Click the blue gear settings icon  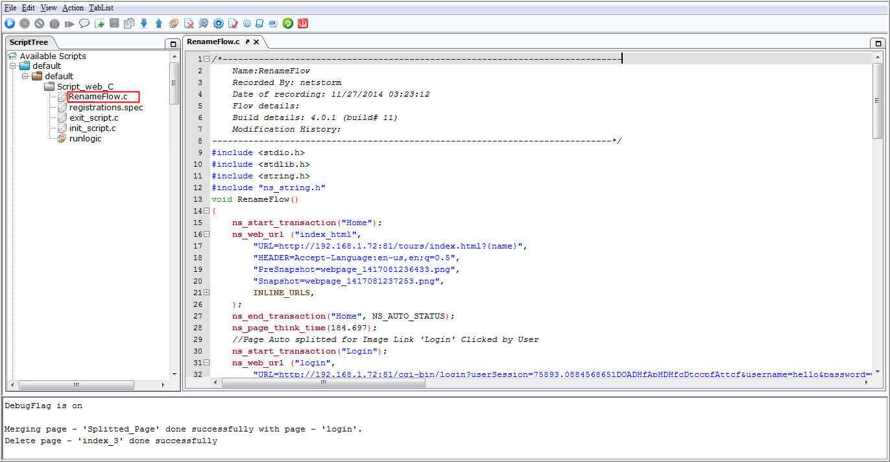tap(219, 23)
